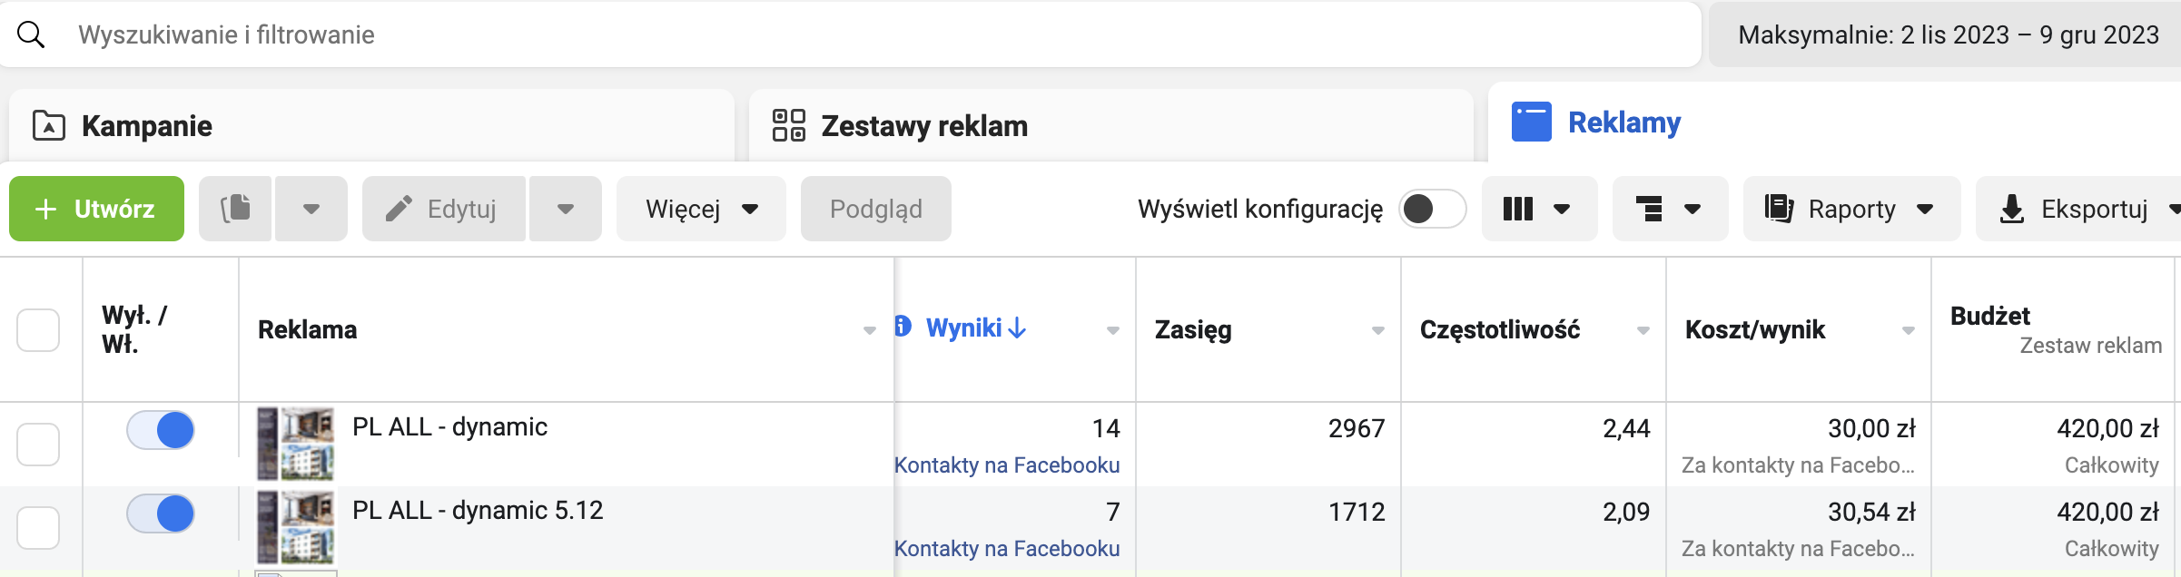Click the green Utwórz button
The image size is (2181, 577).
96,209
